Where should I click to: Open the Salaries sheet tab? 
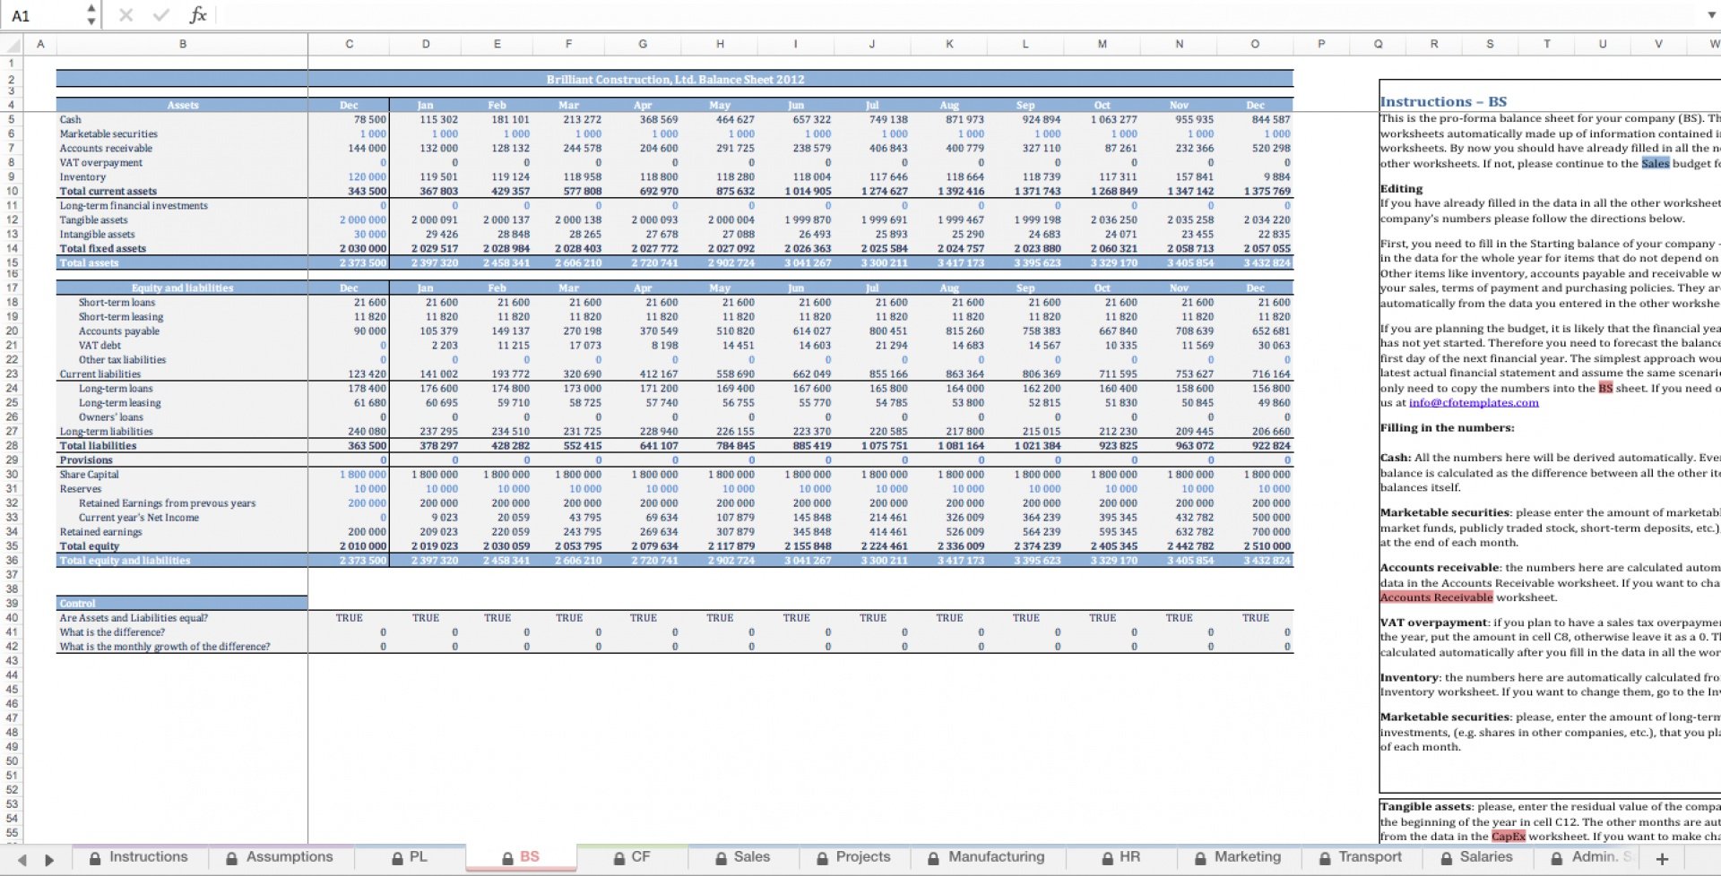1476,857
